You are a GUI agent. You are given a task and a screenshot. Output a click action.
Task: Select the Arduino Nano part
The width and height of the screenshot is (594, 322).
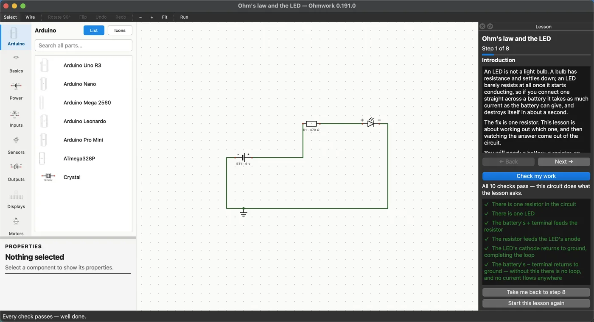(84, 84)
